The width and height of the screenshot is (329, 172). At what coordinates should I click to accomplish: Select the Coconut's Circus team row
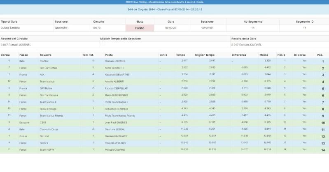165,129
